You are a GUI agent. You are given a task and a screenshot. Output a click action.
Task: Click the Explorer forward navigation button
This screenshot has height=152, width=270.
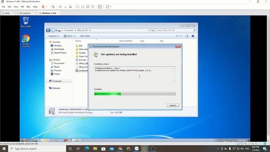coord(53,30)
